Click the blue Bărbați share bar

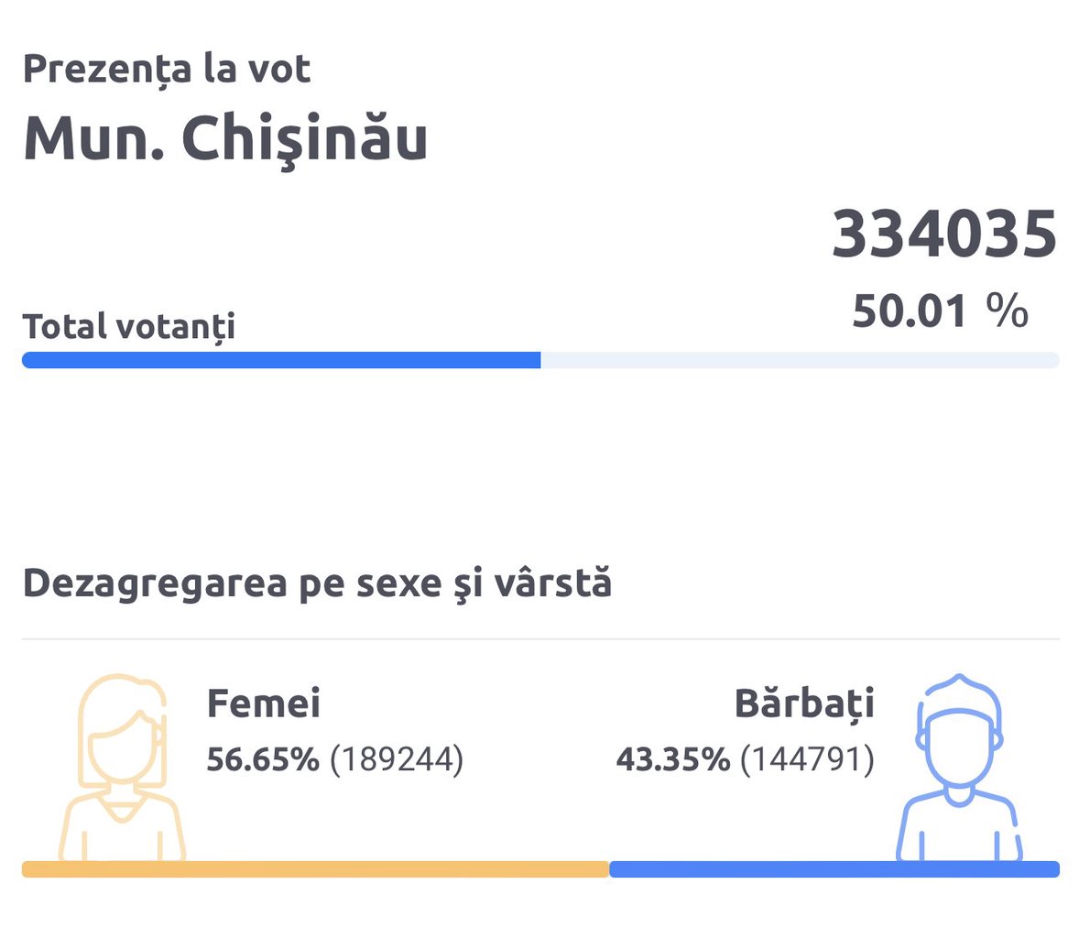tap(834, 869)
